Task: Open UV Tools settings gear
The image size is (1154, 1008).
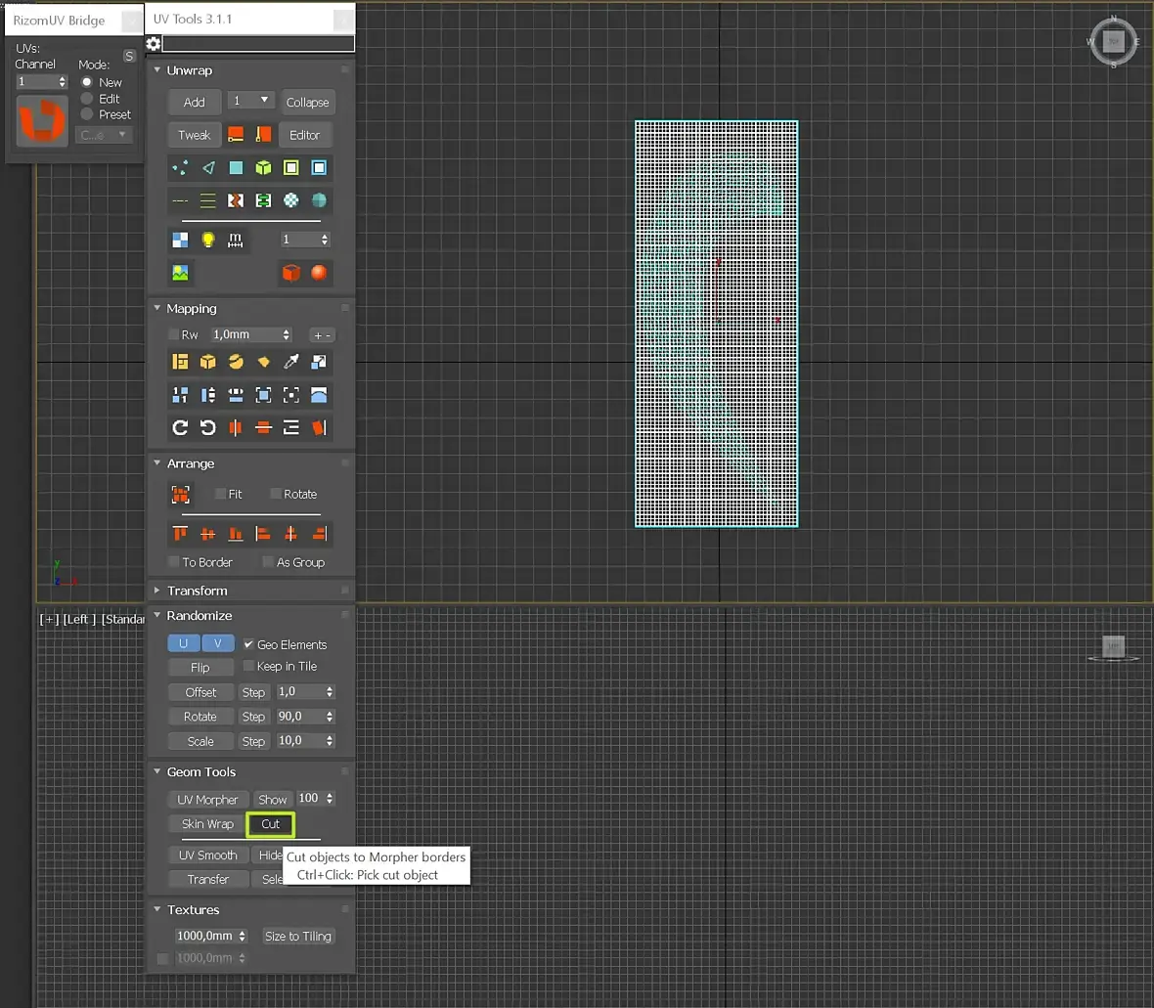Action: (x=154, y=44)
